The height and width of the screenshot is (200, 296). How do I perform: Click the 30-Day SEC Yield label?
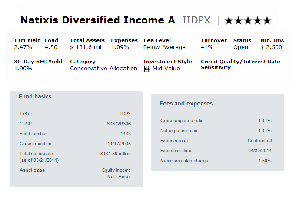[x=38, y=62]
